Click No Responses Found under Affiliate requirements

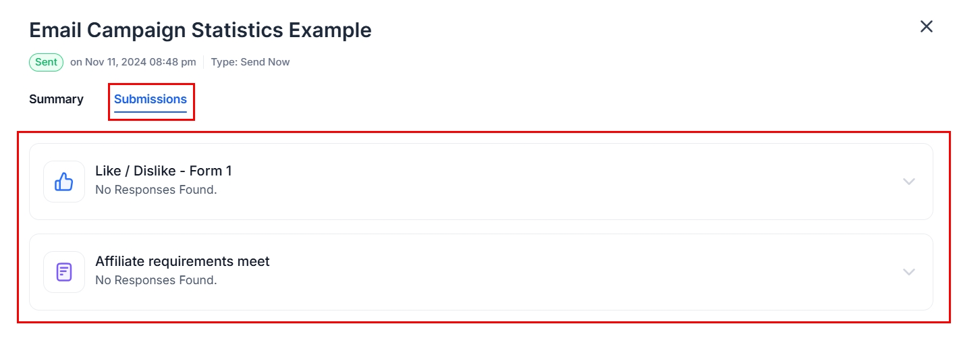156,280
